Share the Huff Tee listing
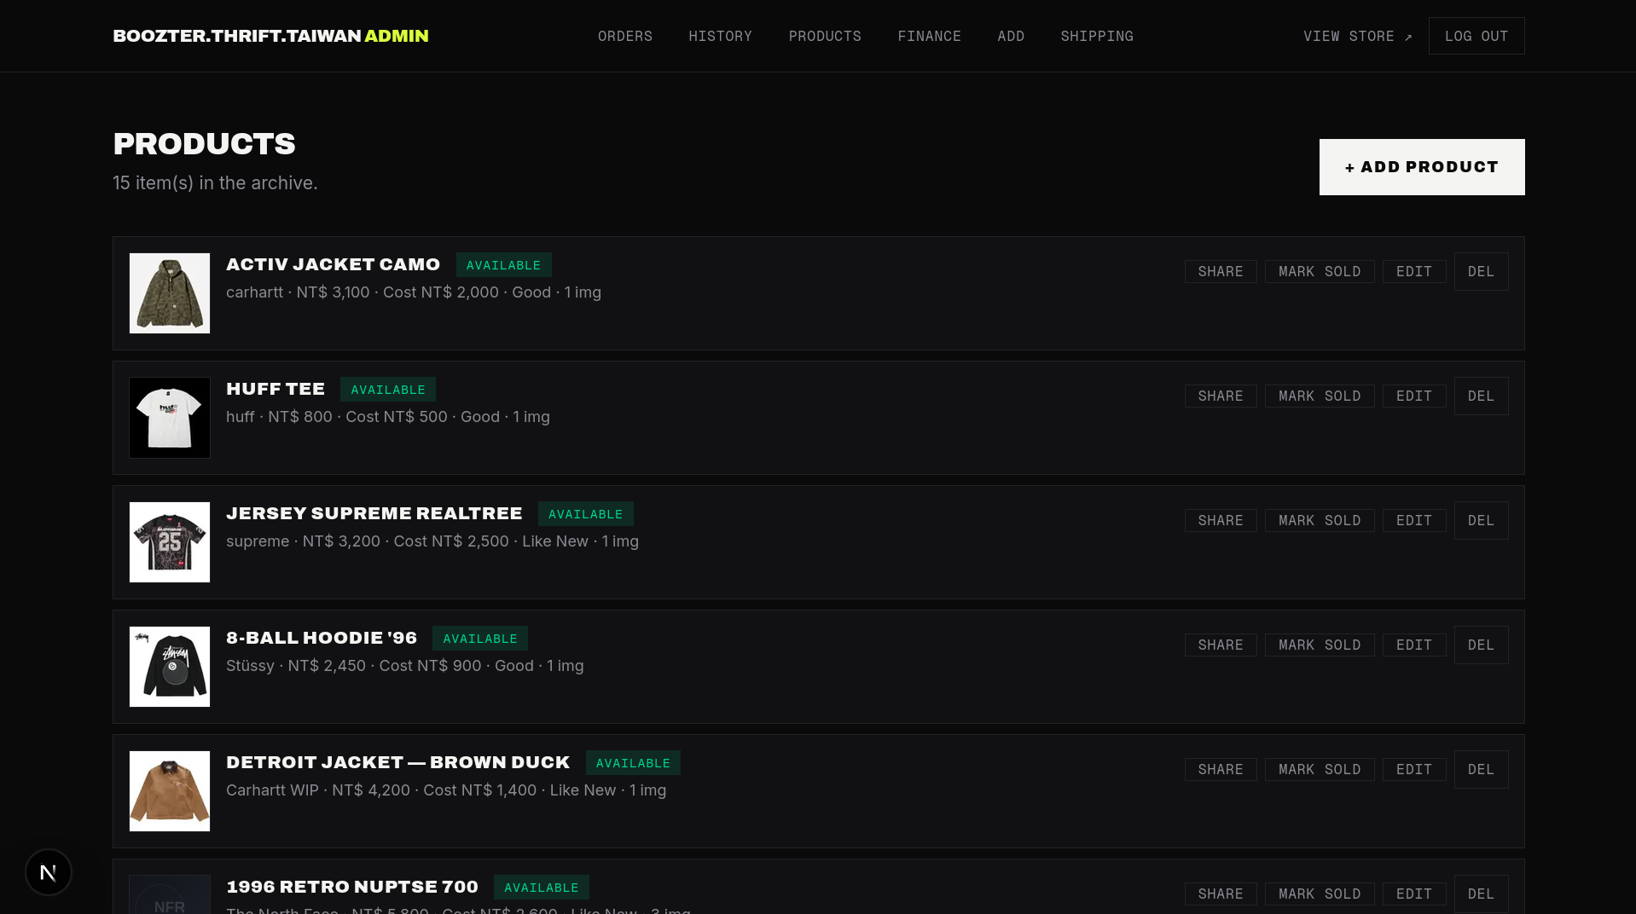The image size is (1636, 914). (1221, 396)
